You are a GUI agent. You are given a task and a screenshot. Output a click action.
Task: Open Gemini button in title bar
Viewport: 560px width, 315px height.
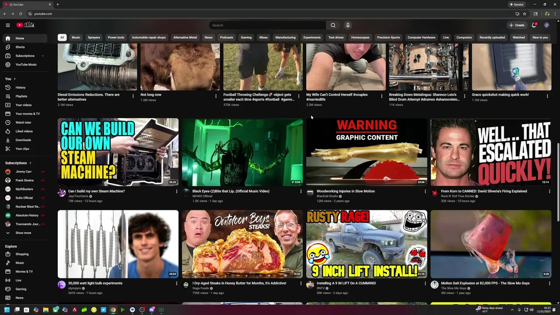(517, 4)
